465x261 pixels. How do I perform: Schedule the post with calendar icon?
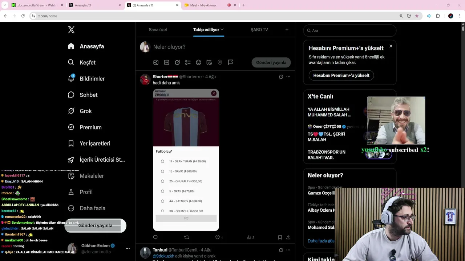pyautogui.click(x=209, y=62)
